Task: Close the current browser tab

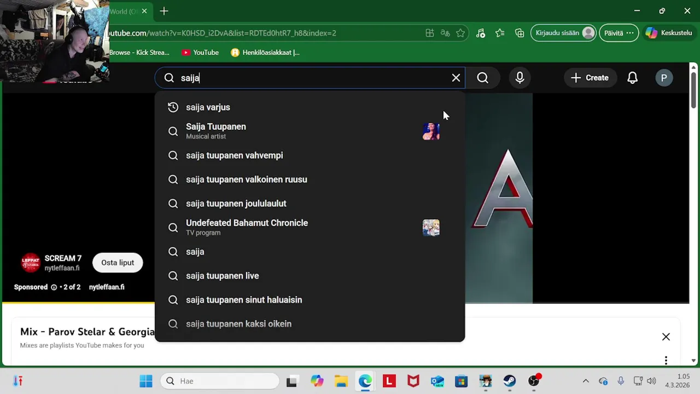Action: click(144, 11)
